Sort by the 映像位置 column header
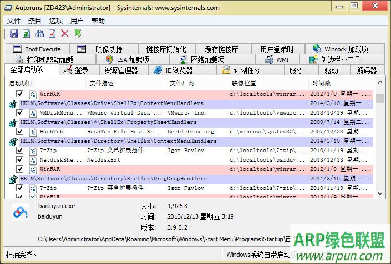 coord(268,83)
